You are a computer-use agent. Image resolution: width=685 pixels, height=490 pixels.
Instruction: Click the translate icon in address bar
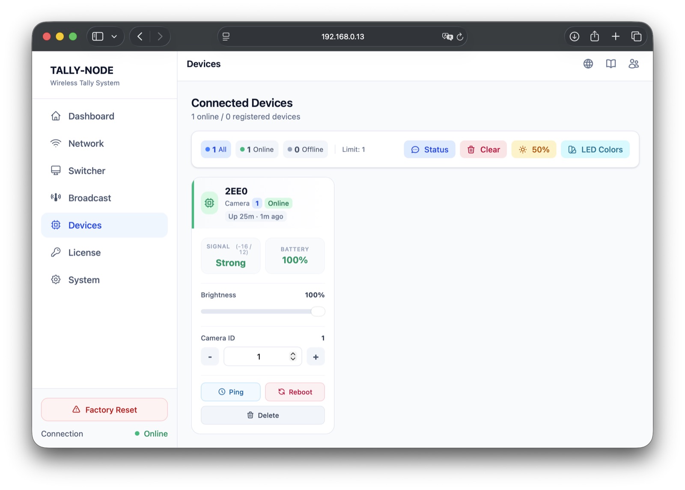(447, 37)
